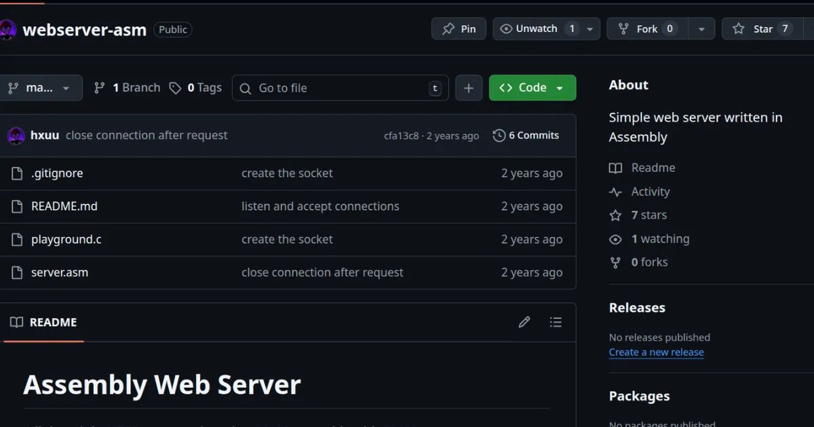Click the tag icon beside 0 Tags
The height and width of the screenshot is (427, 814).
[176, 88]
